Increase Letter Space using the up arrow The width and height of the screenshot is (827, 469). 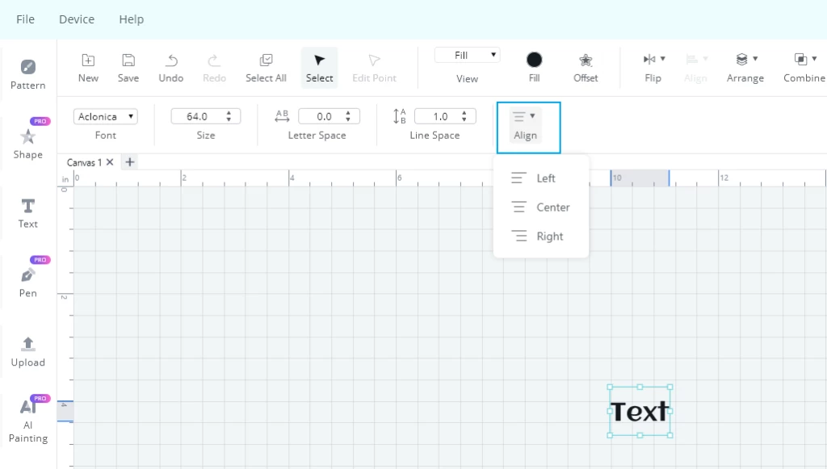coord(348,113)
